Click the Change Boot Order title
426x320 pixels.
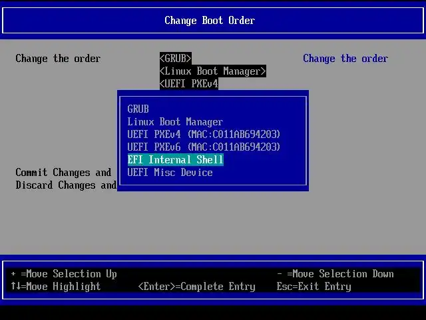coord(210,21)
